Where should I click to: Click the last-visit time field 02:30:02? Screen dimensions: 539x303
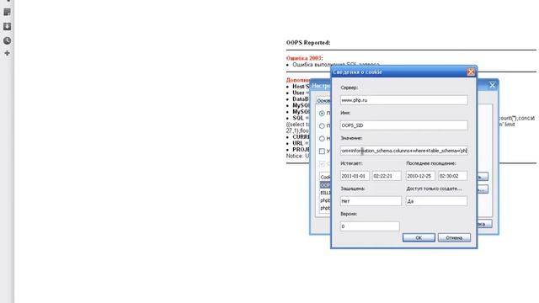click(452, 176)
